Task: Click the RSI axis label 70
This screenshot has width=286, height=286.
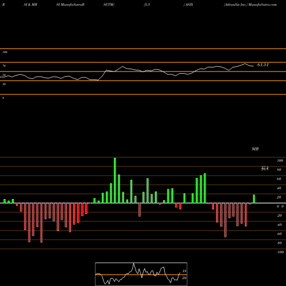Action: (4, 66)
